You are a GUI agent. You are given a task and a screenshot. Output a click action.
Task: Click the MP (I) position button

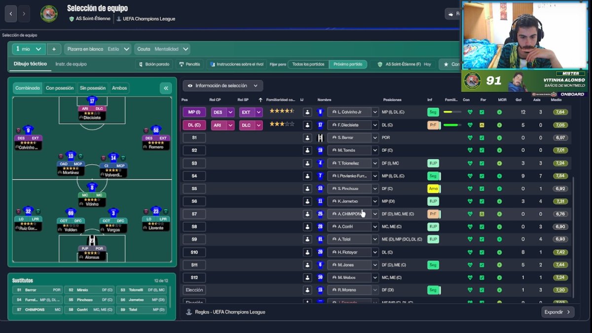tap(194, 112)
